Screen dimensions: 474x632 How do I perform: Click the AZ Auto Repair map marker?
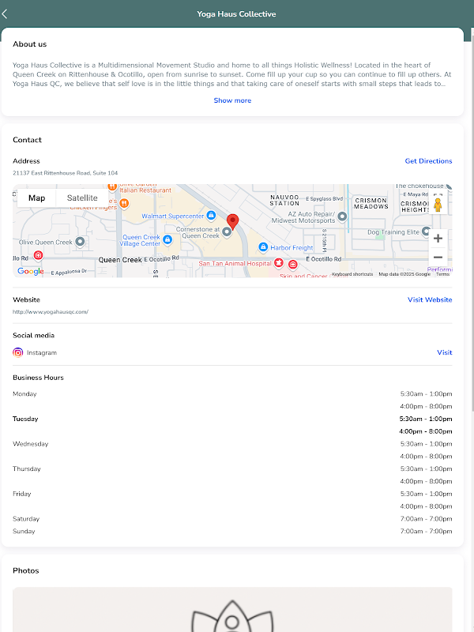pos(342,216)
